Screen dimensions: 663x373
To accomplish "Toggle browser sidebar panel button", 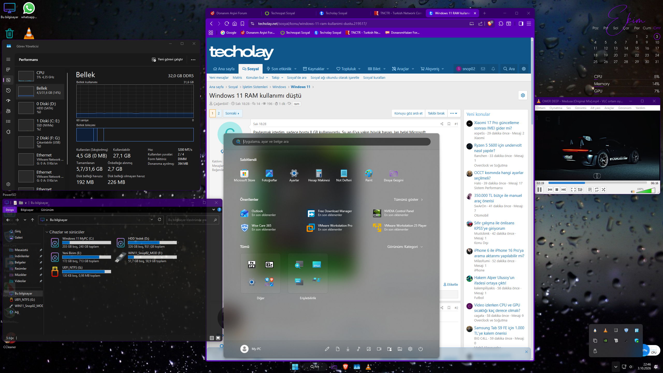I will click(521, 24).
